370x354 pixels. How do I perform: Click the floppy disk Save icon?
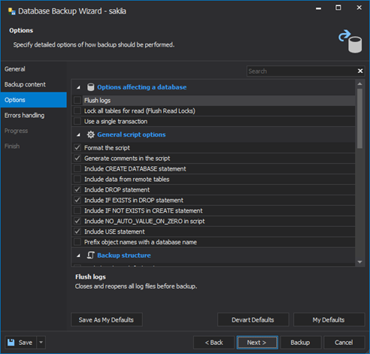[x=11, y=342]
